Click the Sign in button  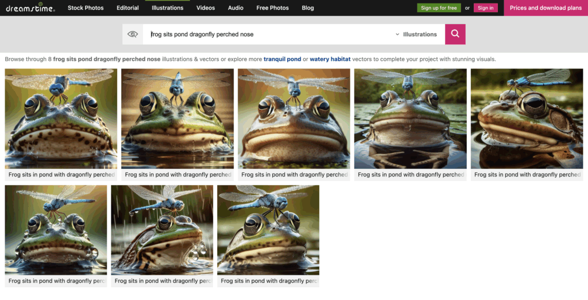click(x=485, y=8)
